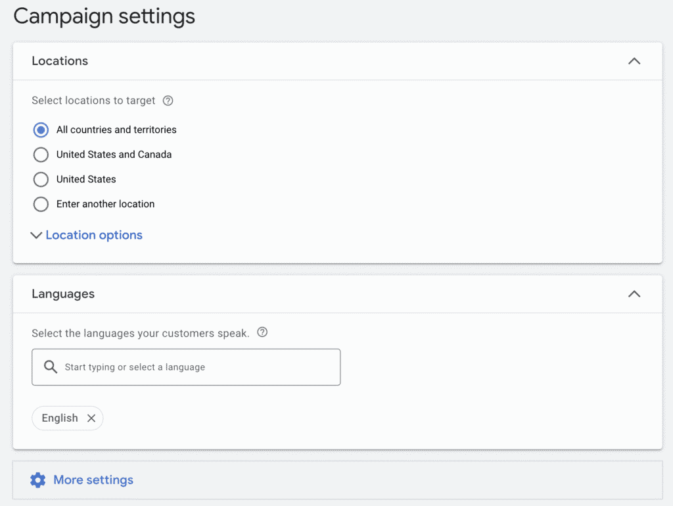The width and height of the screenshot is (673, 506).
Task: Remove English using its X icon
Action: (x=91, y=418)
